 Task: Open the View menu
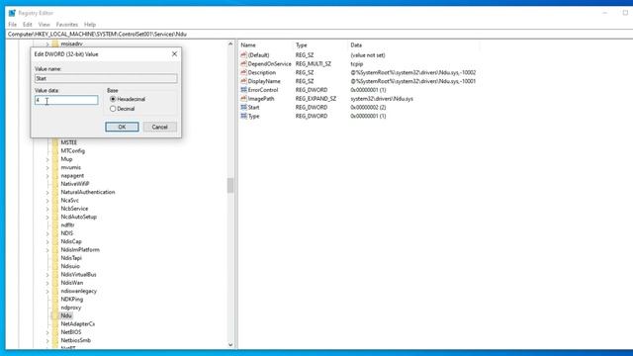click(44, 24)
